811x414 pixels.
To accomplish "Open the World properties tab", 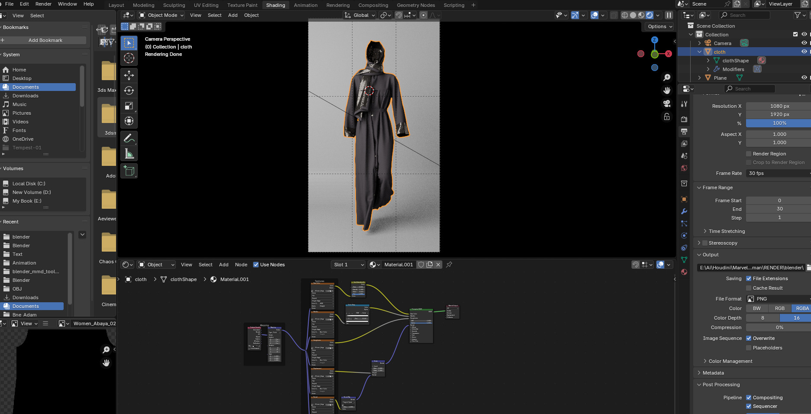I will pyautogui.click(x=684, y=168).
